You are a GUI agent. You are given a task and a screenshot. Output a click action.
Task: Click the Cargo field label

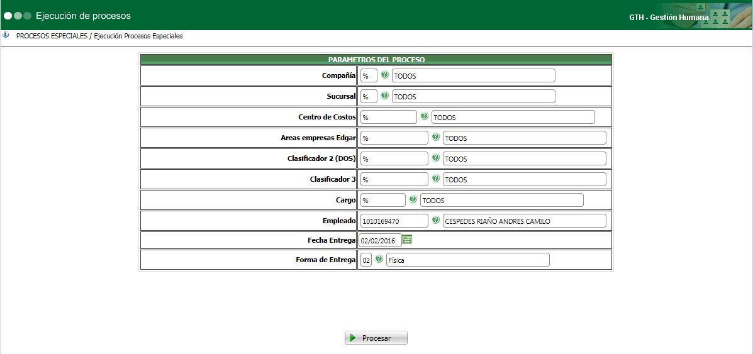coord(346,199)
